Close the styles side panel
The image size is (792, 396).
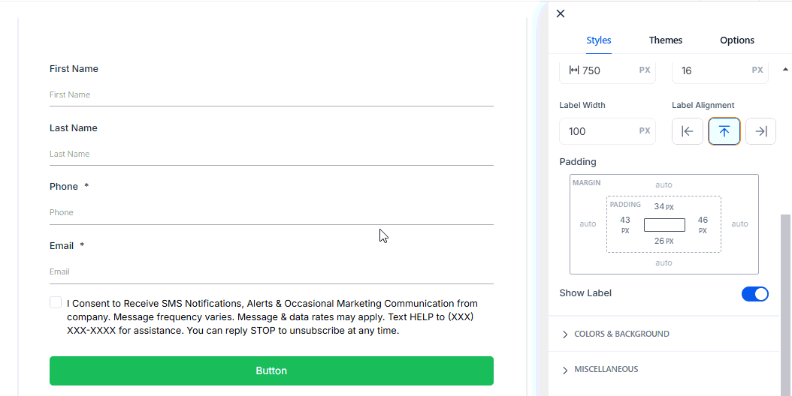[x=560, y=13]
